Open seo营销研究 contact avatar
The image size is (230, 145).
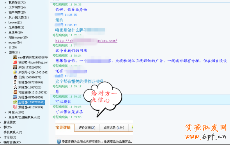[15, 57]
